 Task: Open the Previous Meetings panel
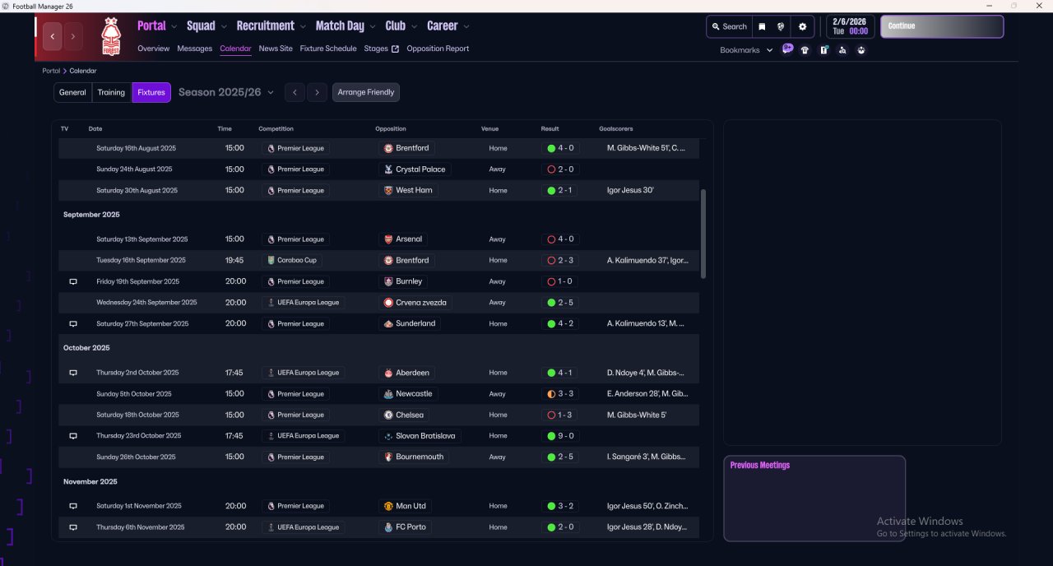814,499
